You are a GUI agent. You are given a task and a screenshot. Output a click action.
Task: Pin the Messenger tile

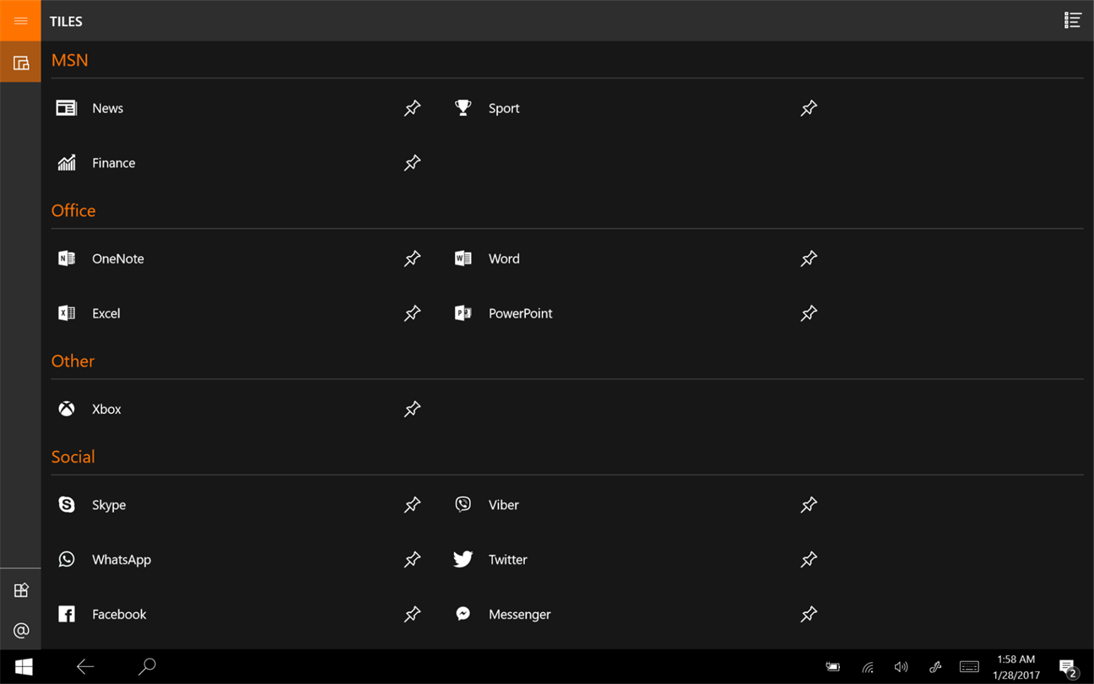click(809, 614)
